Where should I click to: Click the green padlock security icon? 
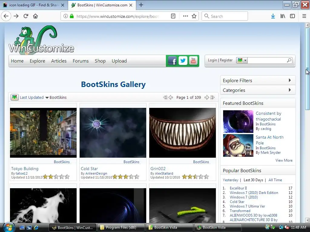pyautogui.click(x=72, y=16)
